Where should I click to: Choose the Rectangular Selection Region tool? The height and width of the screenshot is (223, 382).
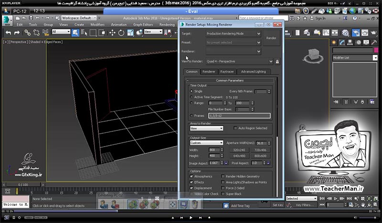tap(93, 32)
